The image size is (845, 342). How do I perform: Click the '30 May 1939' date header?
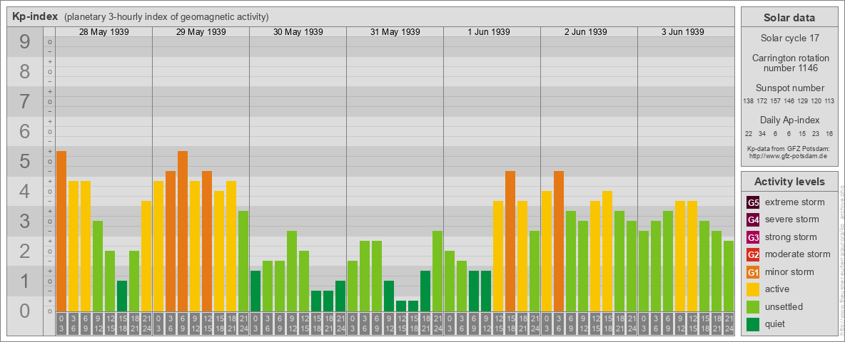click(x=298, y=32)
